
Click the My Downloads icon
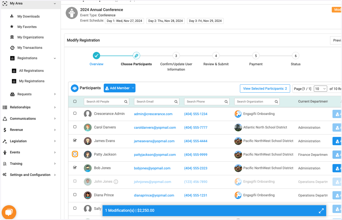point(12,16)
